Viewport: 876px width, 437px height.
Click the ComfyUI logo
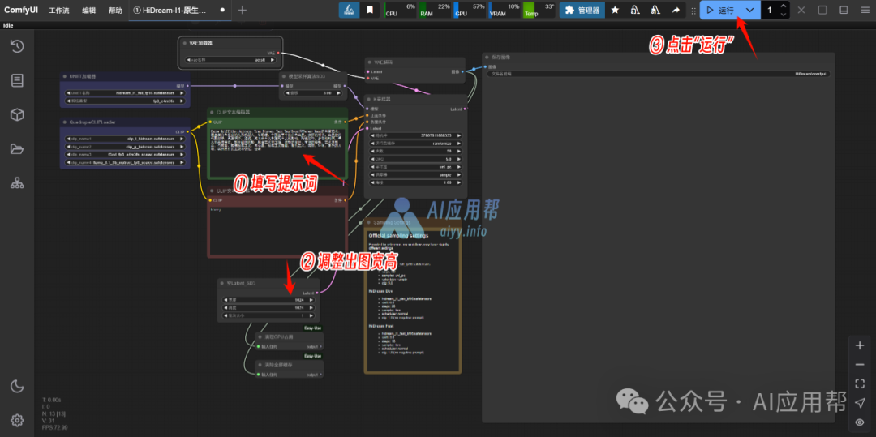click(21, 10)
